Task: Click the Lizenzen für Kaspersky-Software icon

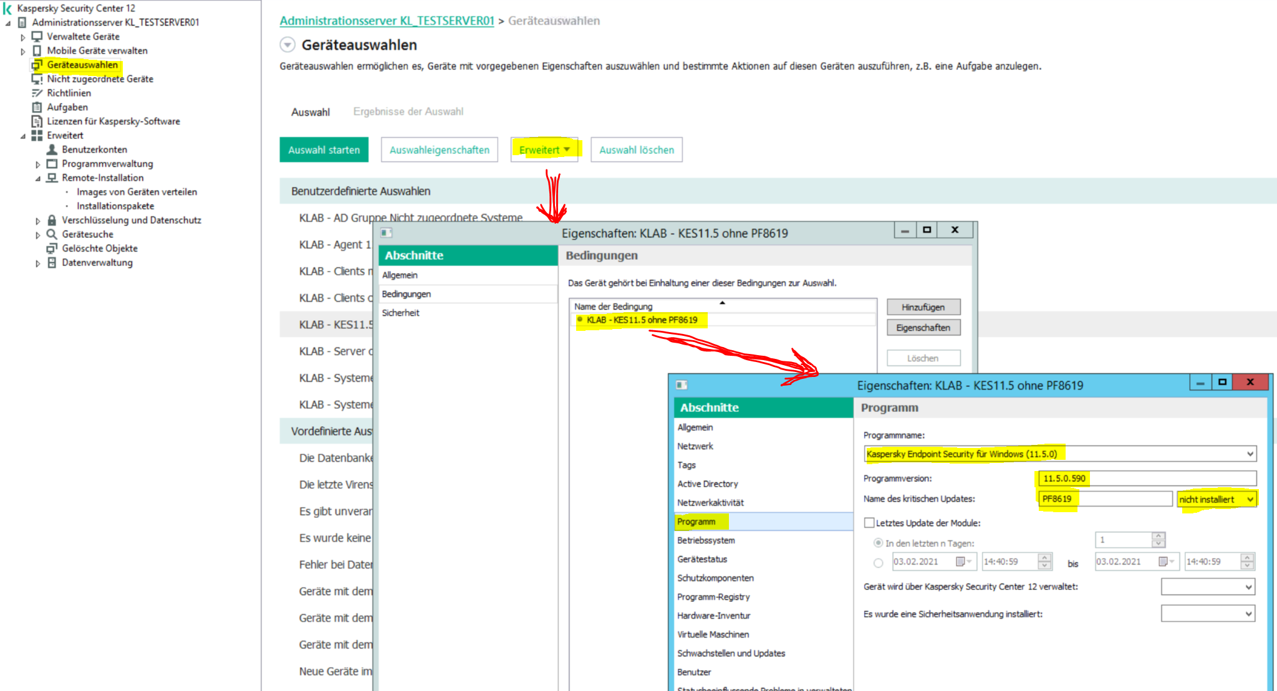Action: coord(37,122)
